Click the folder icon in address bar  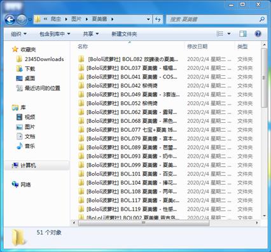[x=38, y=19]
